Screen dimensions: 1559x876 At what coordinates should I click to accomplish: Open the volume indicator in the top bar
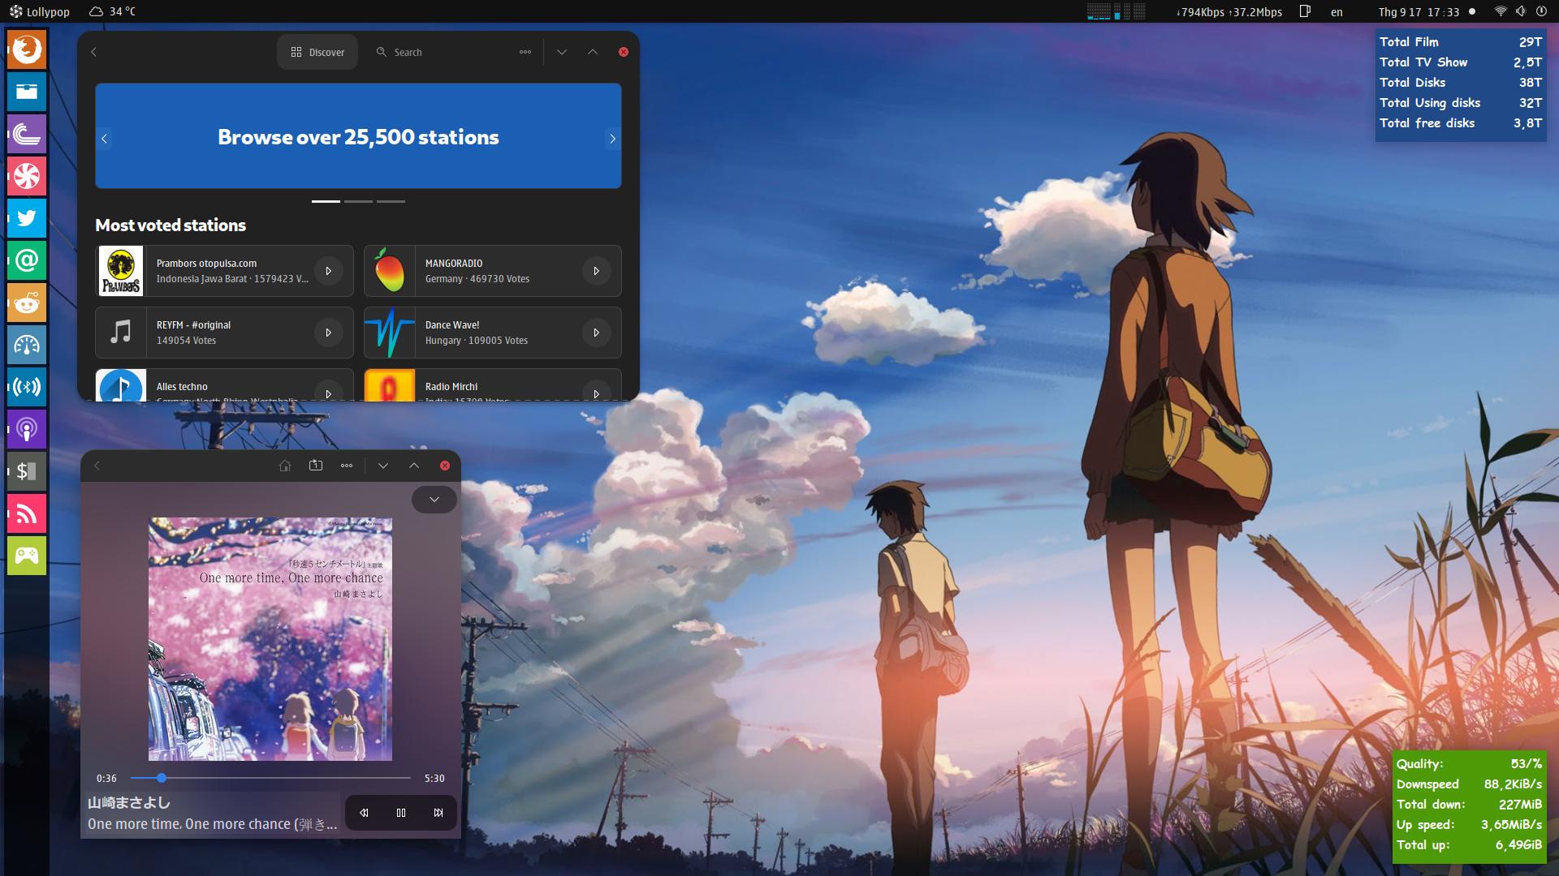[1521, 11]
